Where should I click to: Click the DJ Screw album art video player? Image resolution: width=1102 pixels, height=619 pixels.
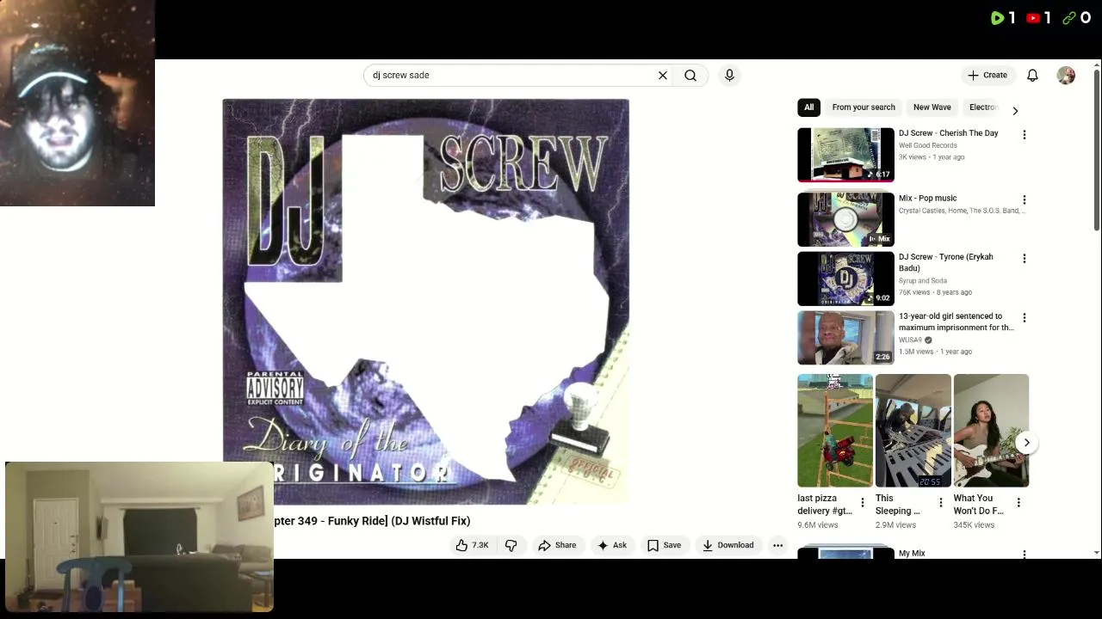[425, 301]
